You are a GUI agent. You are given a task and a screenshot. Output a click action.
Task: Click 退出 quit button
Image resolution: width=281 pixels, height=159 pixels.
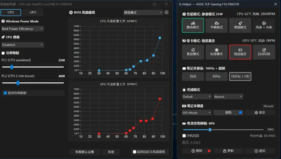click(x=260, y=151)
